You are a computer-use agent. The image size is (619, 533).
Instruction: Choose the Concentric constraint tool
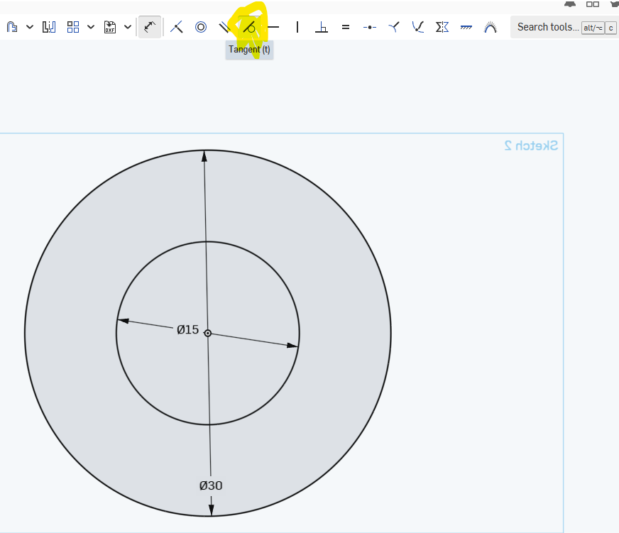click(201, 28)
